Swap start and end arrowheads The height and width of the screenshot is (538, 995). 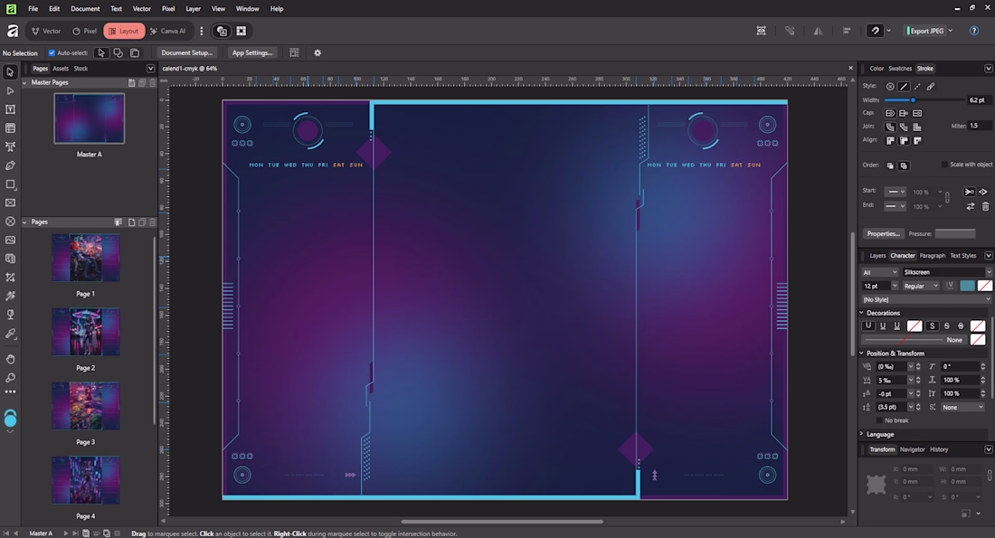coord(971,206)
